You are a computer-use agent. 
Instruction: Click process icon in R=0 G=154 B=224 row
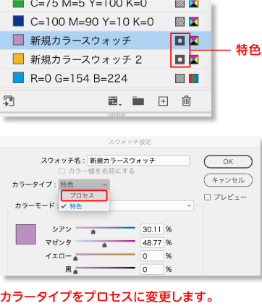pyautogui.click(x=179, y=78)
